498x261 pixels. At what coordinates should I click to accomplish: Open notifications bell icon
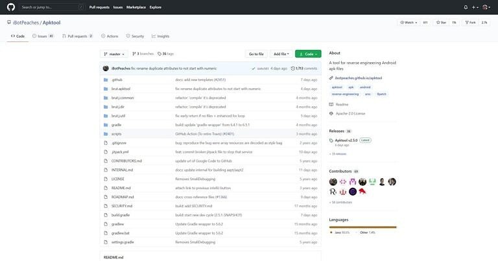pyautogui.click(x=466, y=7)
